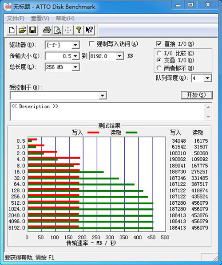This screenshot has height=265, width=222.
Task: Click the 128.0 row label in chart
Action: 18,191
